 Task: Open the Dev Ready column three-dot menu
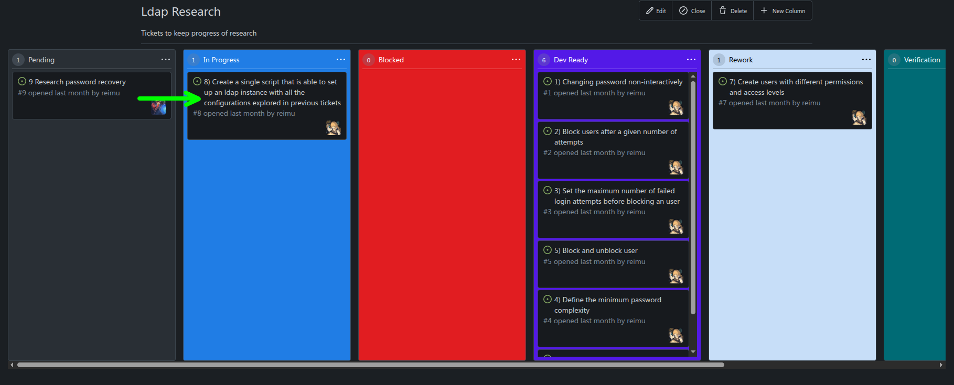pyautogui.click(x=691, y=60)
